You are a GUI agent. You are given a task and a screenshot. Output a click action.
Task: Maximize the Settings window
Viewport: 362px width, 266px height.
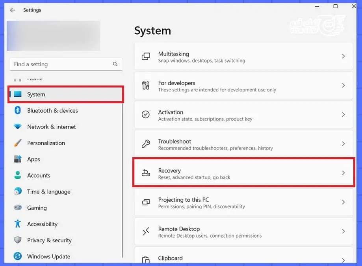336,6
